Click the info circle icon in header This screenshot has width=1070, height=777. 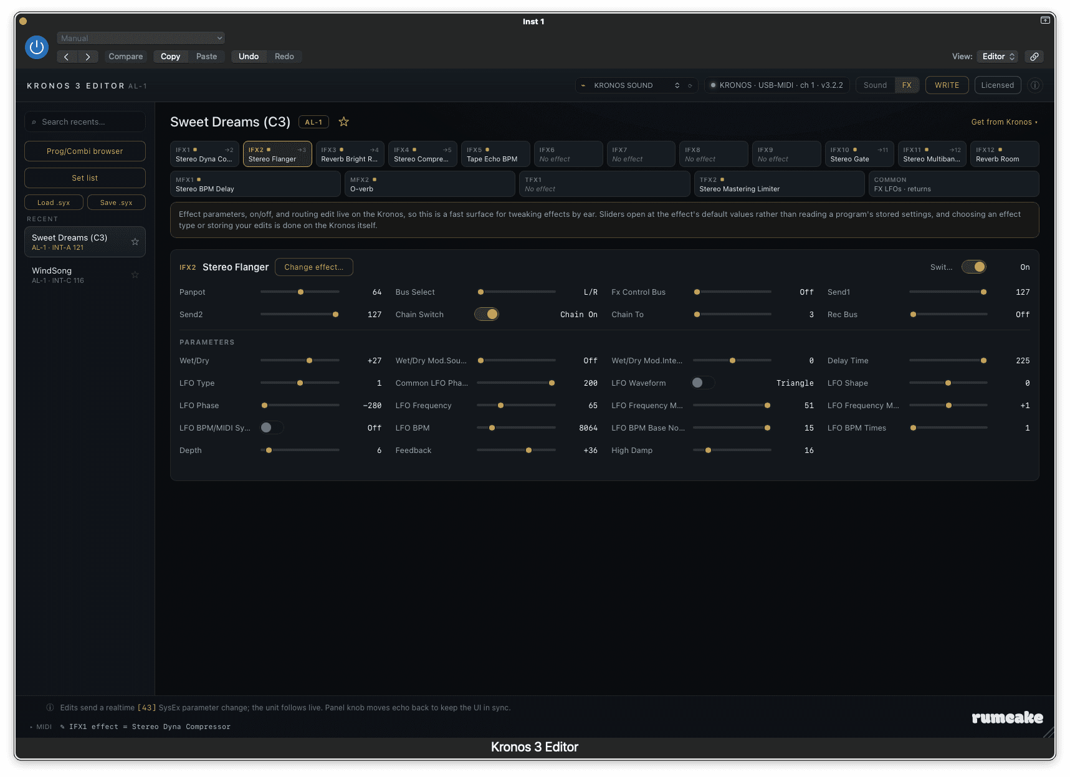[x=1035, y=85]
